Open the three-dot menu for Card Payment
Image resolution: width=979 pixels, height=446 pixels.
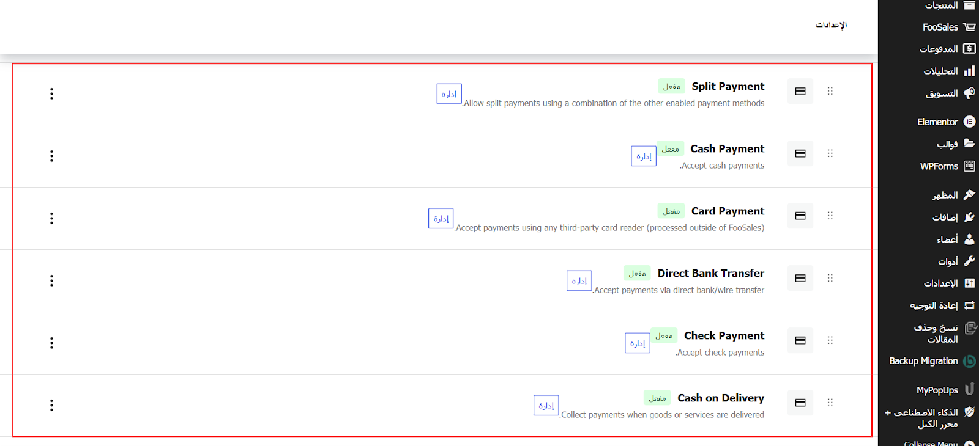click(x=51, y=218)
